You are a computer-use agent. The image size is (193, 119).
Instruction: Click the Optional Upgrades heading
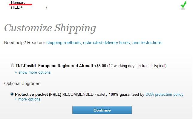22,84
